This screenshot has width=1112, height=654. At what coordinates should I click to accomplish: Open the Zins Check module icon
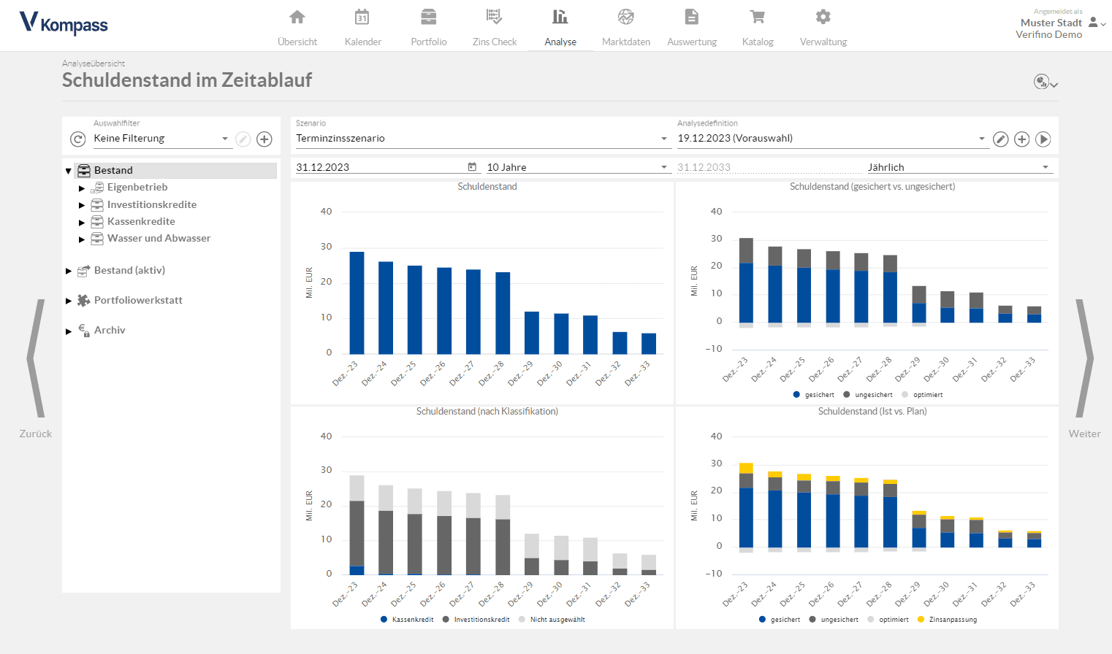tap(494, 17)
